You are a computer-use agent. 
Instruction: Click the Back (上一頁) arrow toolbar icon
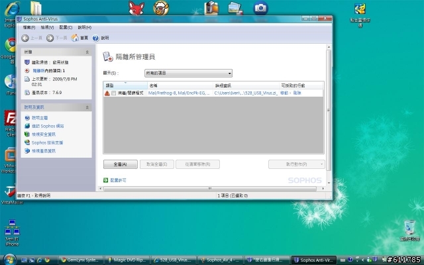point(25,38)
